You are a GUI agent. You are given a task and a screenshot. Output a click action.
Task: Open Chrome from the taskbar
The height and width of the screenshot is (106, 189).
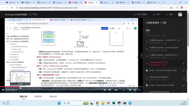(x=97, y=103)
